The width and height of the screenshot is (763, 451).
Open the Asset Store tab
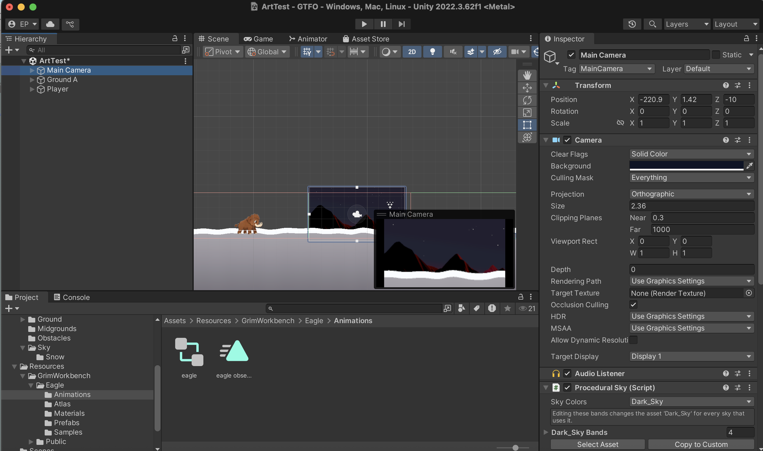(x=366, y=39)
